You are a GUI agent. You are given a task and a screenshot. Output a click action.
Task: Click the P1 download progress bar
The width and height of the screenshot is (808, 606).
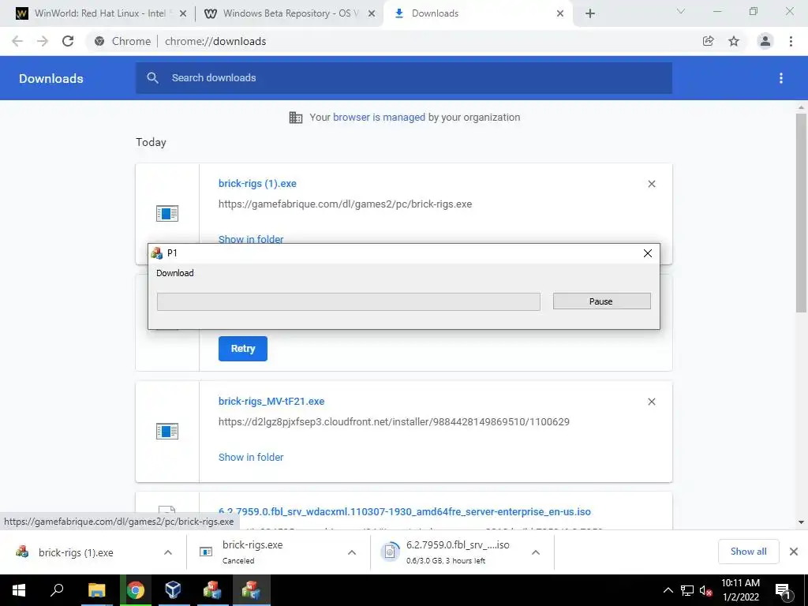point(348,302)
